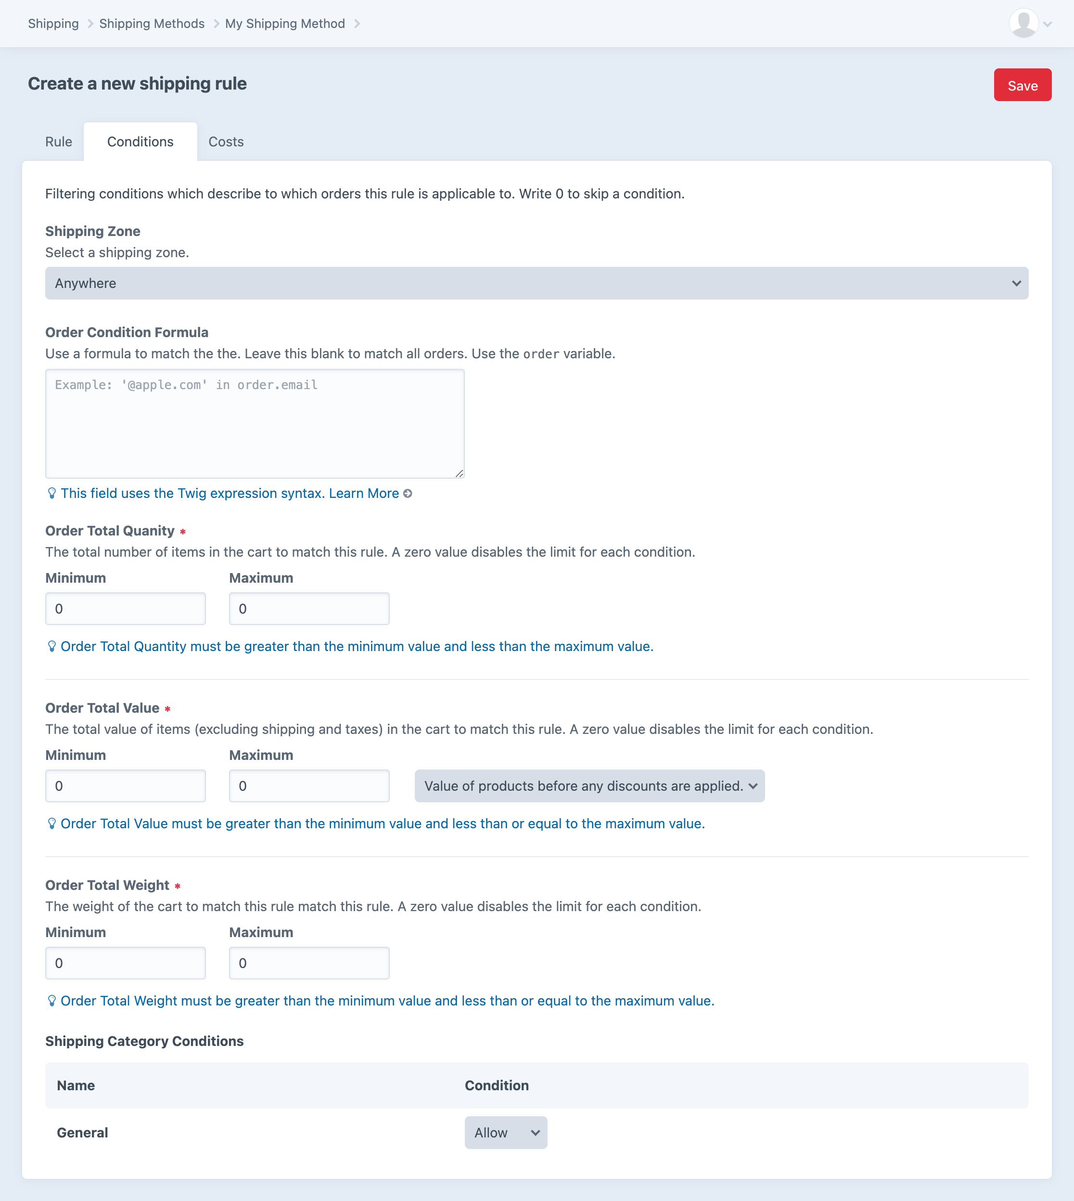The height and width of the screenshot is (1201, 1074).
Task: Click the user avatar in the top right corner
Action: coord(1024,23)
